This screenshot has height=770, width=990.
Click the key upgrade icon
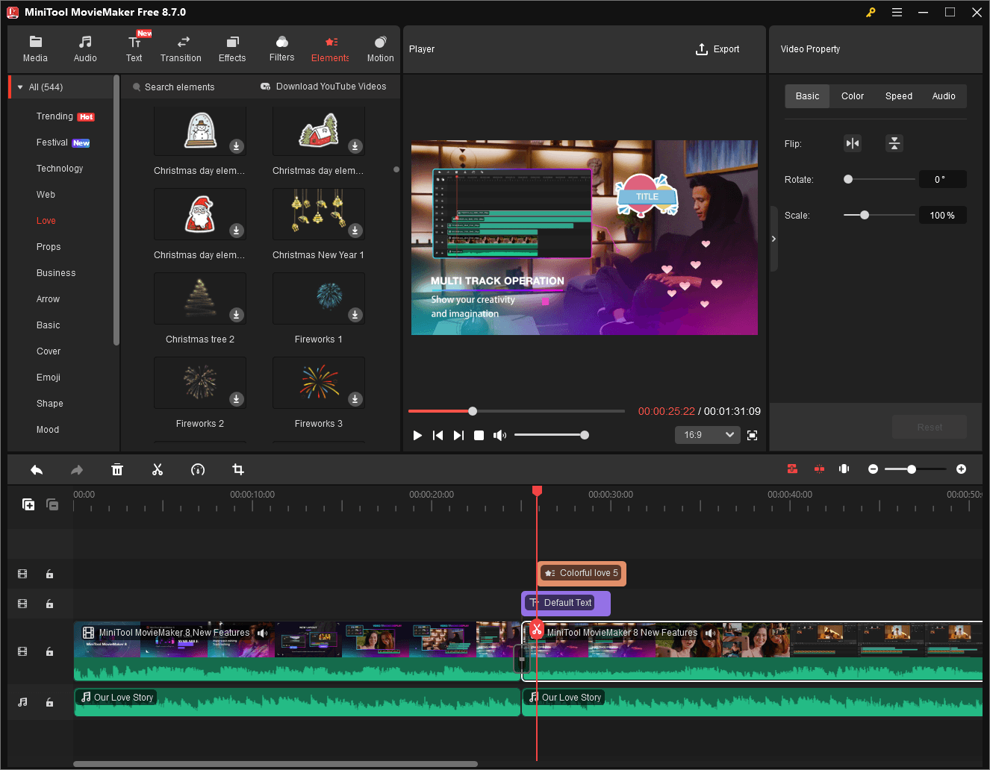point(871,12)
